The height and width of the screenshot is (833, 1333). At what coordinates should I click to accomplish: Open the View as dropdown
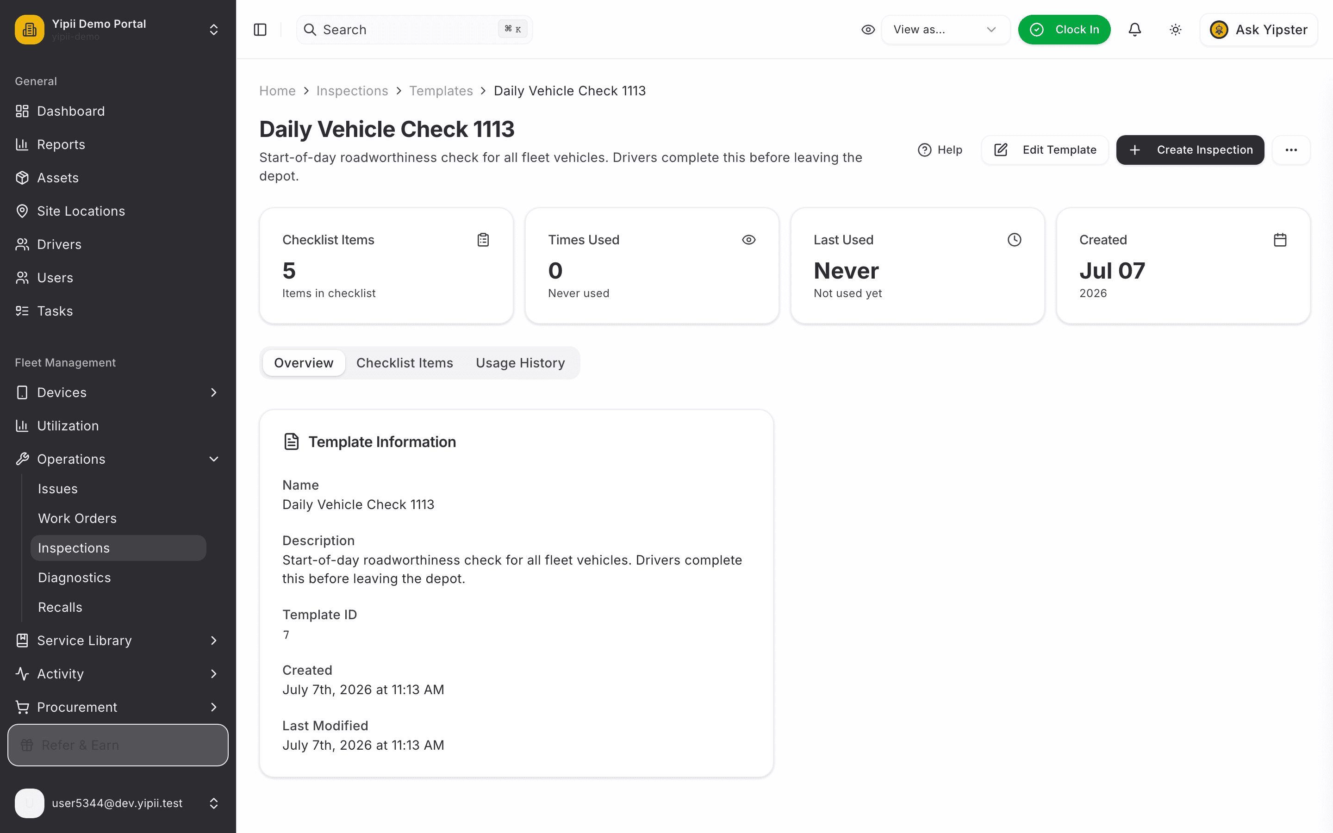point(946,30)
